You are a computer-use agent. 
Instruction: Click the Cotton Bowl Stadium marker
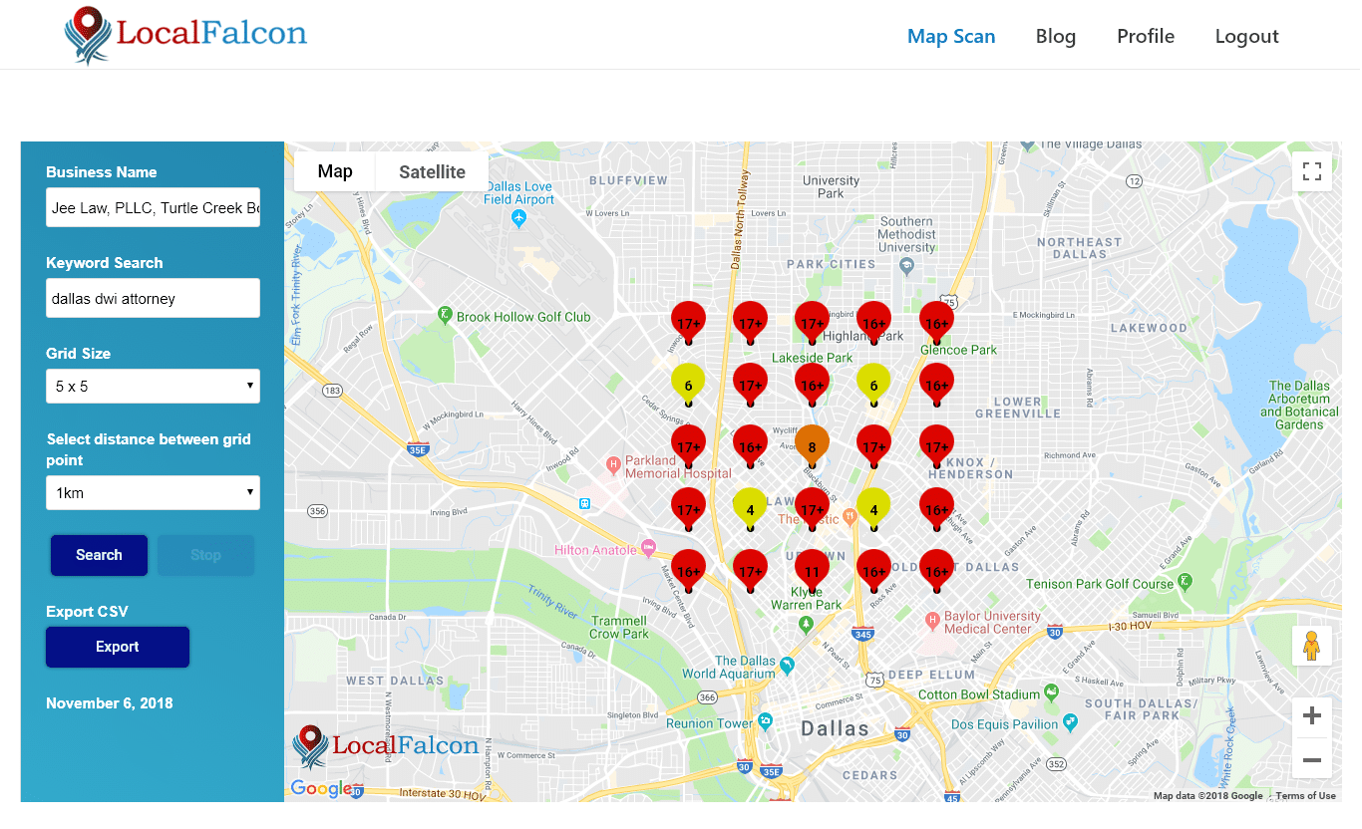[1051, 691]
